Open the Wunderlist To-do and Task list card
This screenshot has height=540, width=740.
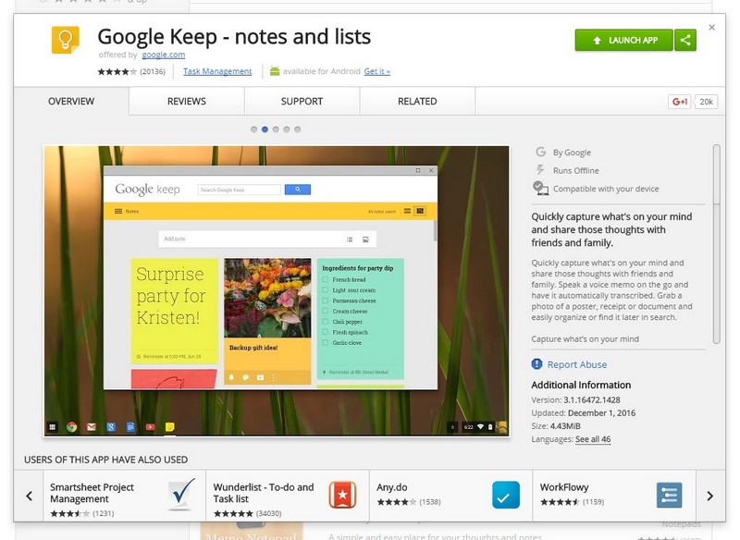pos(288,496)
